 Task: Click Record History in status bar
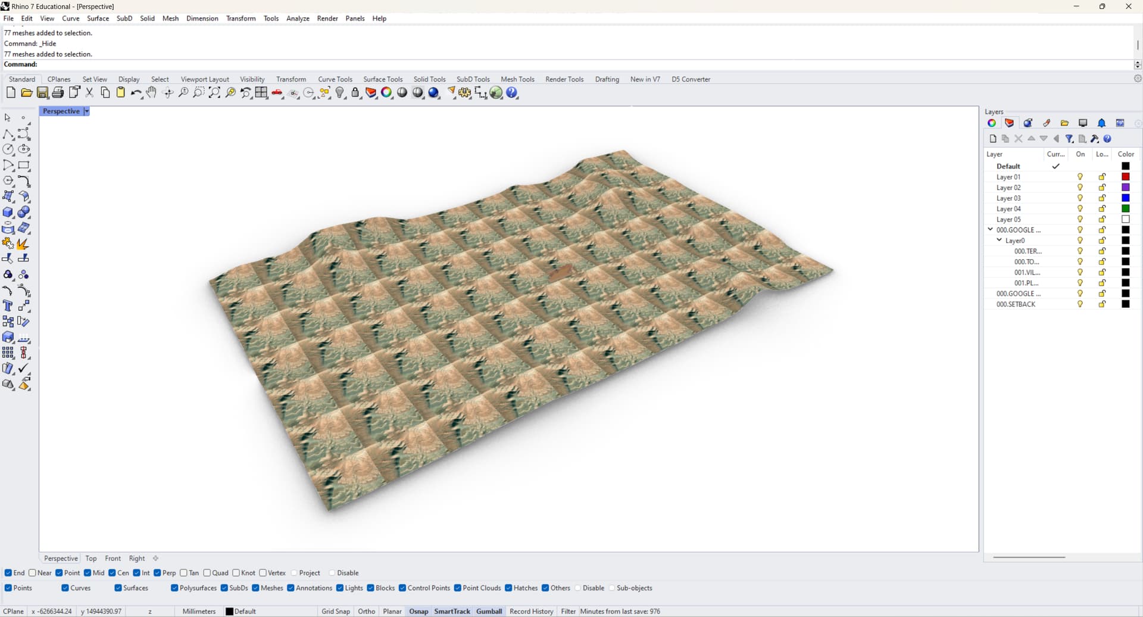tap(532, 612)
